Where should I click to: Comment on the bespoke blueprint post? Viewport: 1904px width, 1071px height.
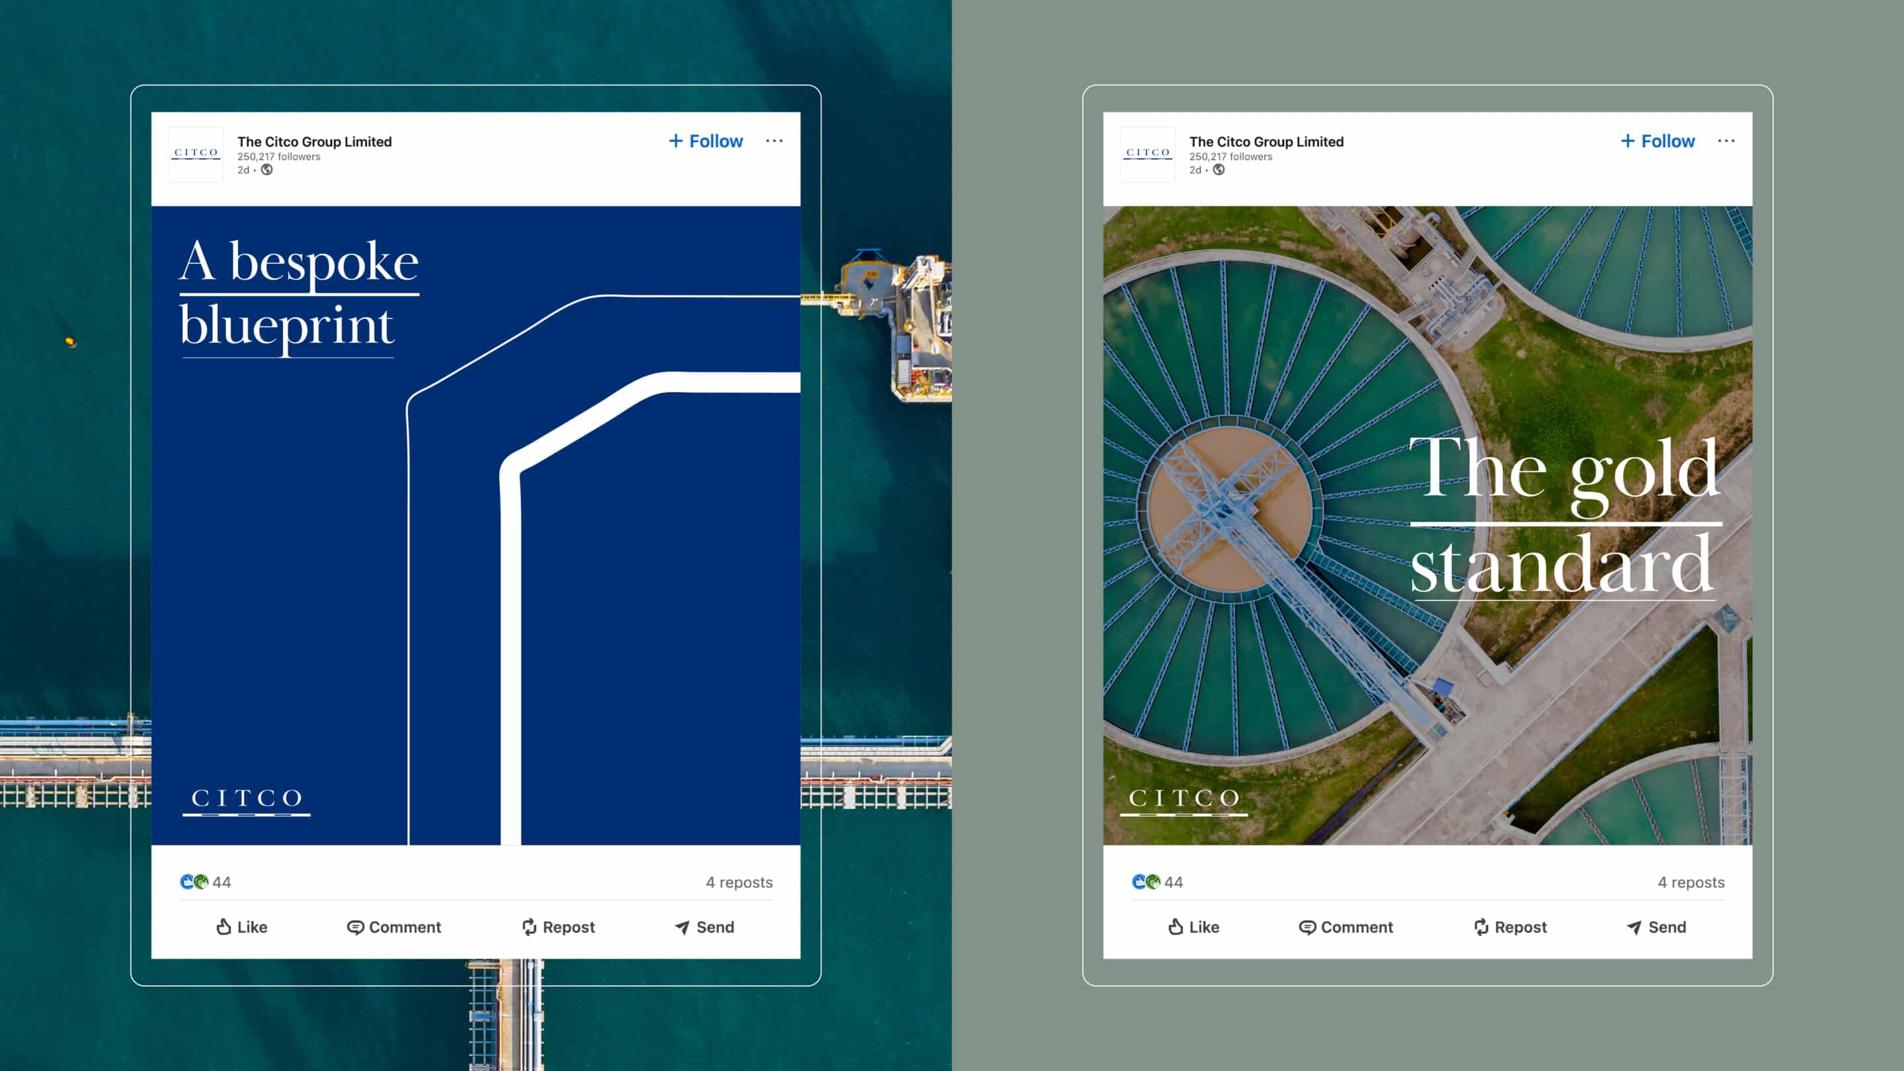pyautogui.click(x=394, y=927)
